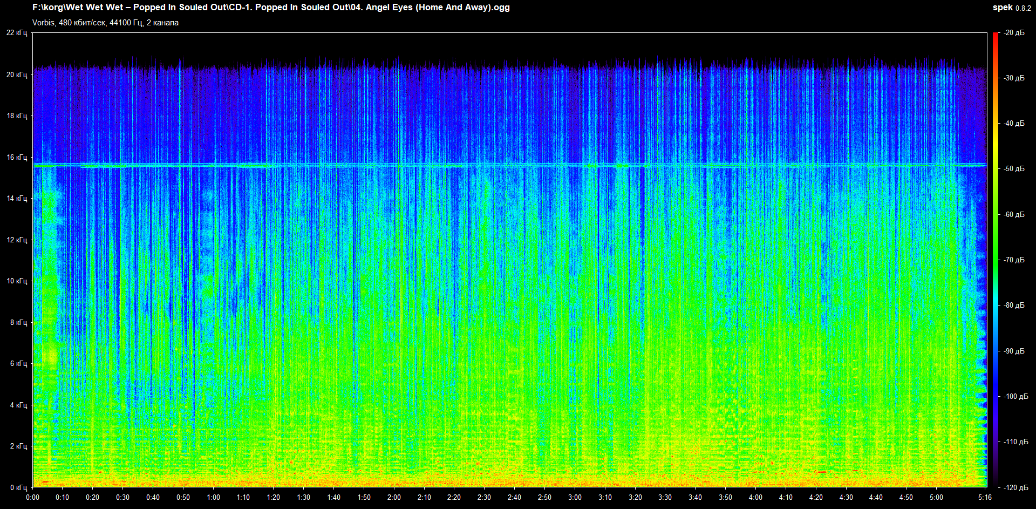Click the -80 дБ level scale label
This screenshot has height=509, width=1036.
click(x=1014, y=306)
